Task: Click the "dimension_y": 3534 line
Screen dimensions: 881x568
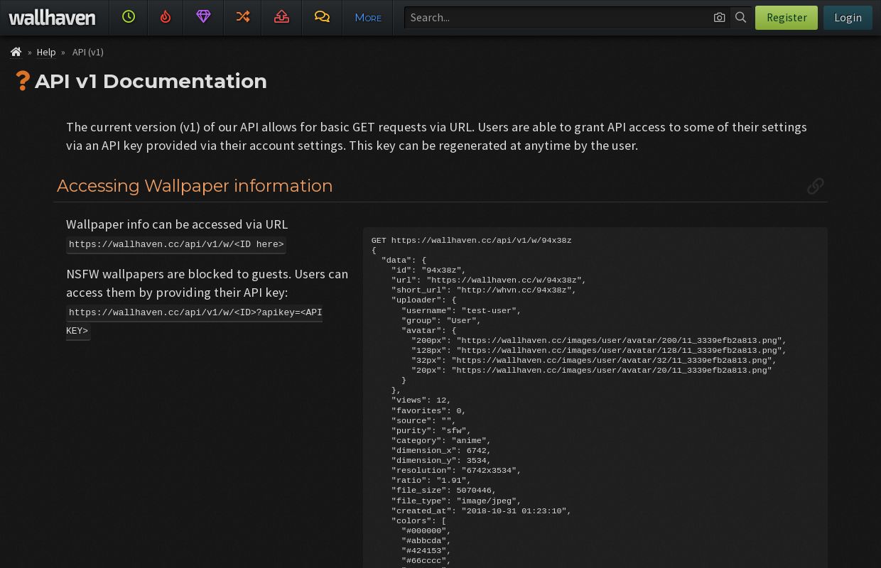Action: pyautogui.click(x=440, y=460)
